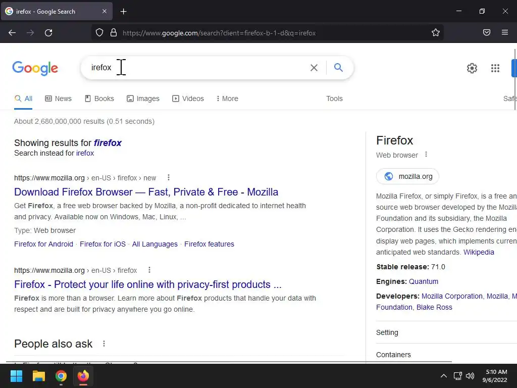
Task: Click the Google logo
Action: [x=35, y=68]
